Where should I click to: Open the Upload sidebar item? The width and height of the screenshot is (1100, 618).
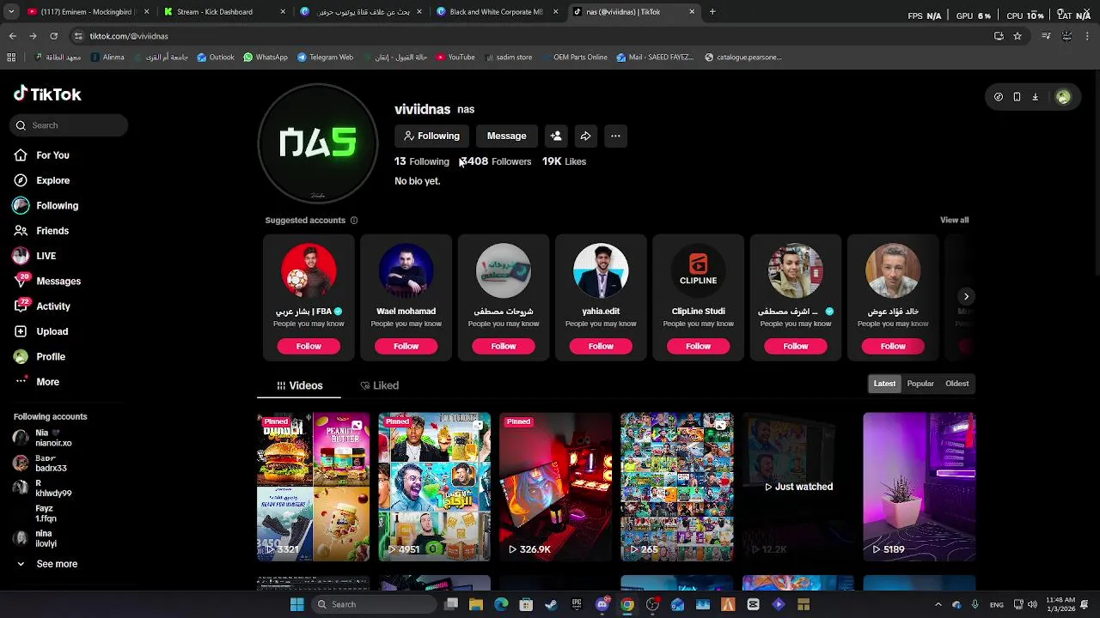(x=40, y=331)
